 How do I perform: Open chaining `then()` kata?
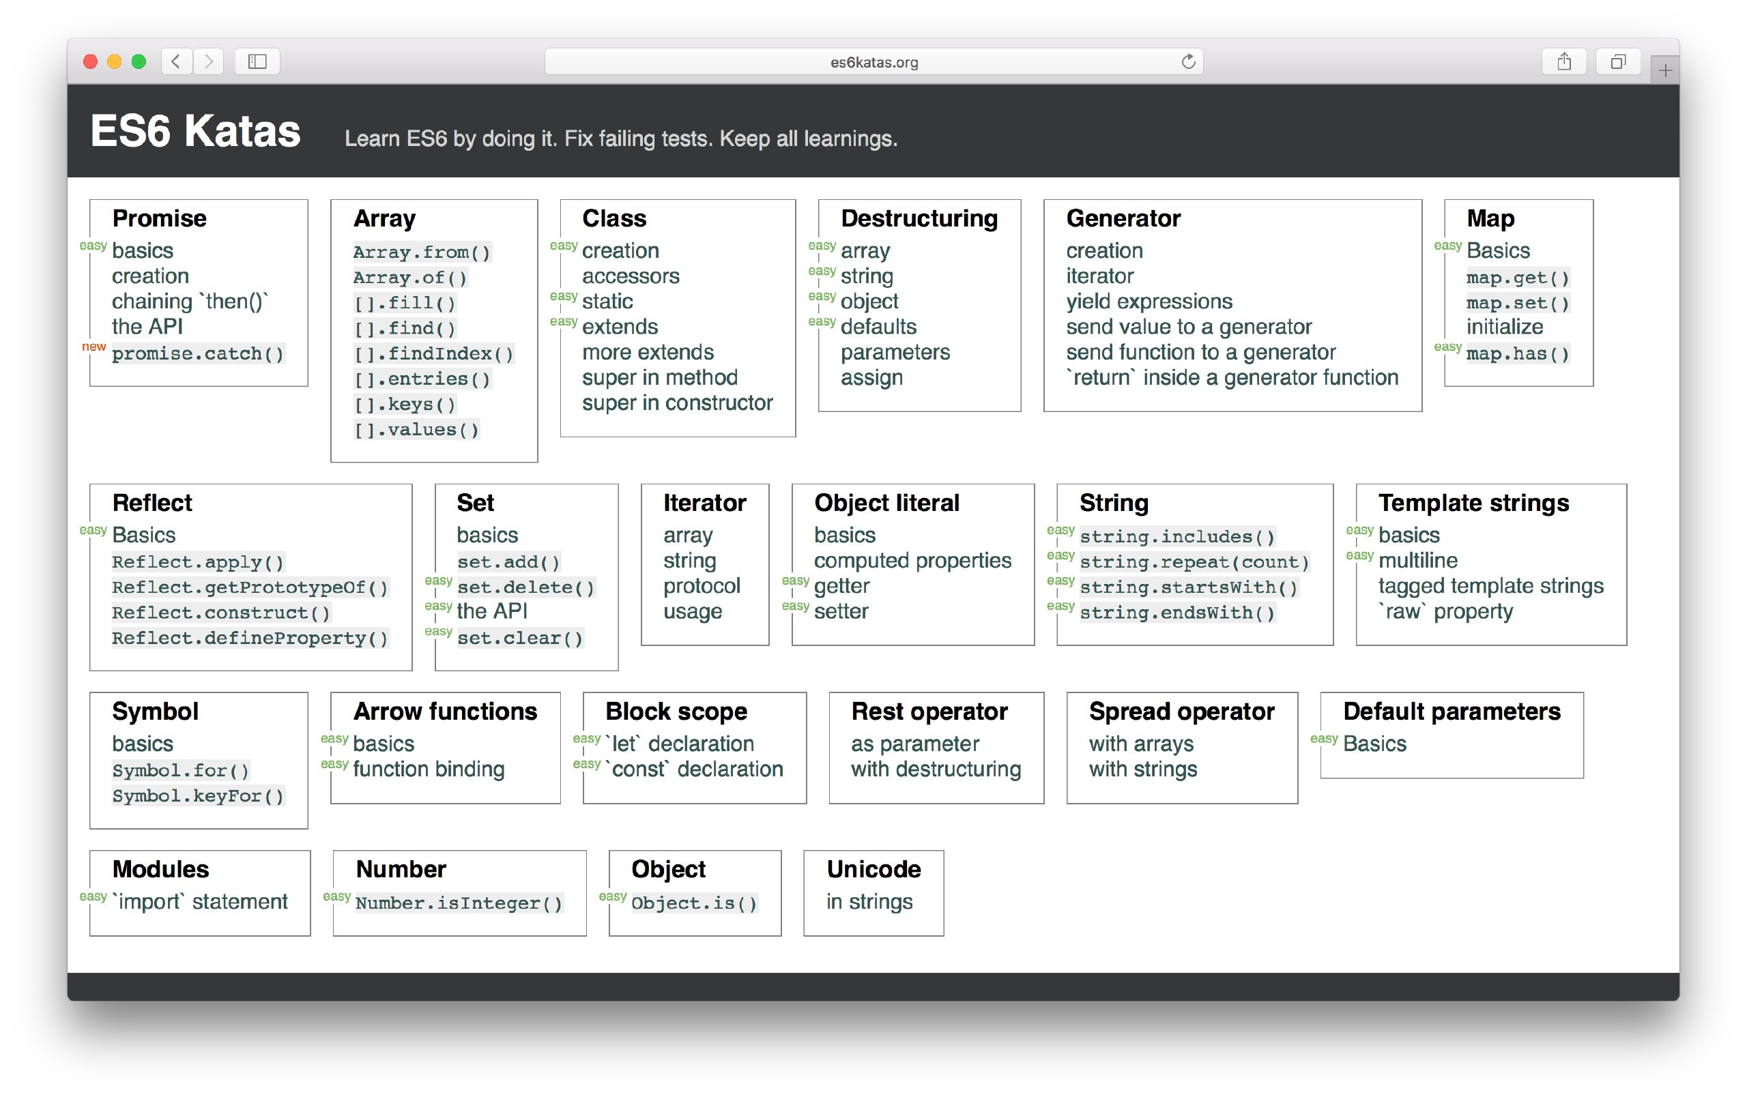coord(190,301)
